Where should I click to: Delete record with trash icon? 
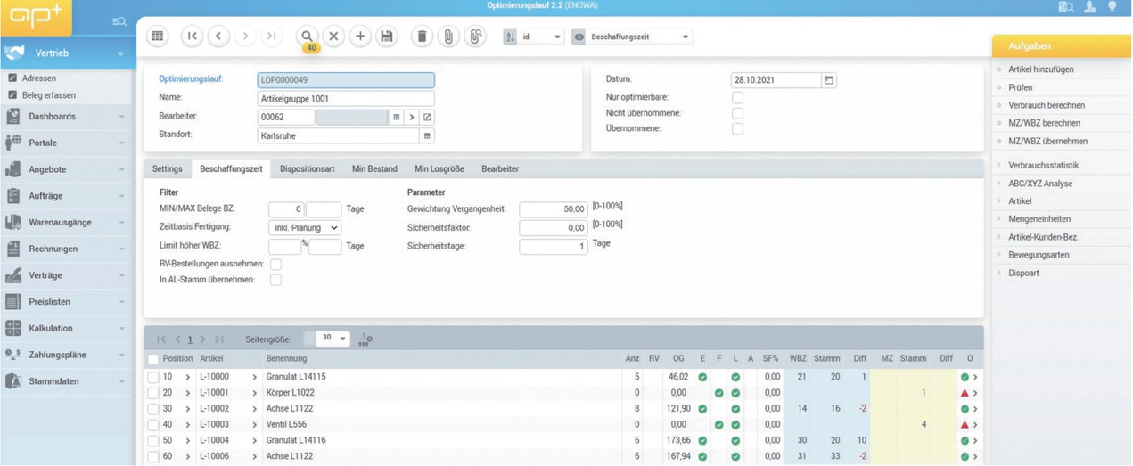pyautogui.click(x=422, y=37)
